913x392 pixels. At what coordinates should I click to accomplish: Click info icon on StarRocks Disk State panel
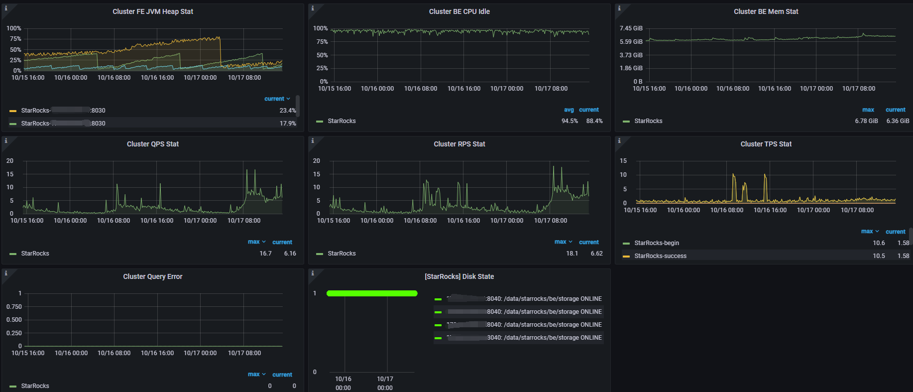click(x=313, y=273)
